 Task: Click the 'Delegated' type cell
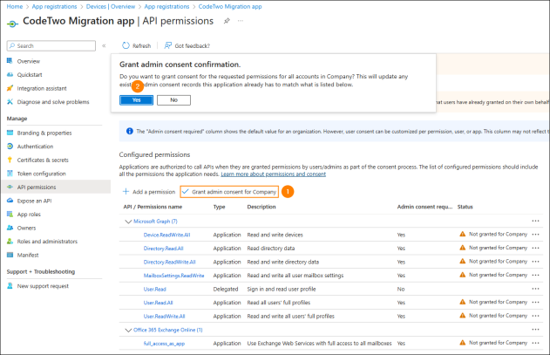[226, 289]
